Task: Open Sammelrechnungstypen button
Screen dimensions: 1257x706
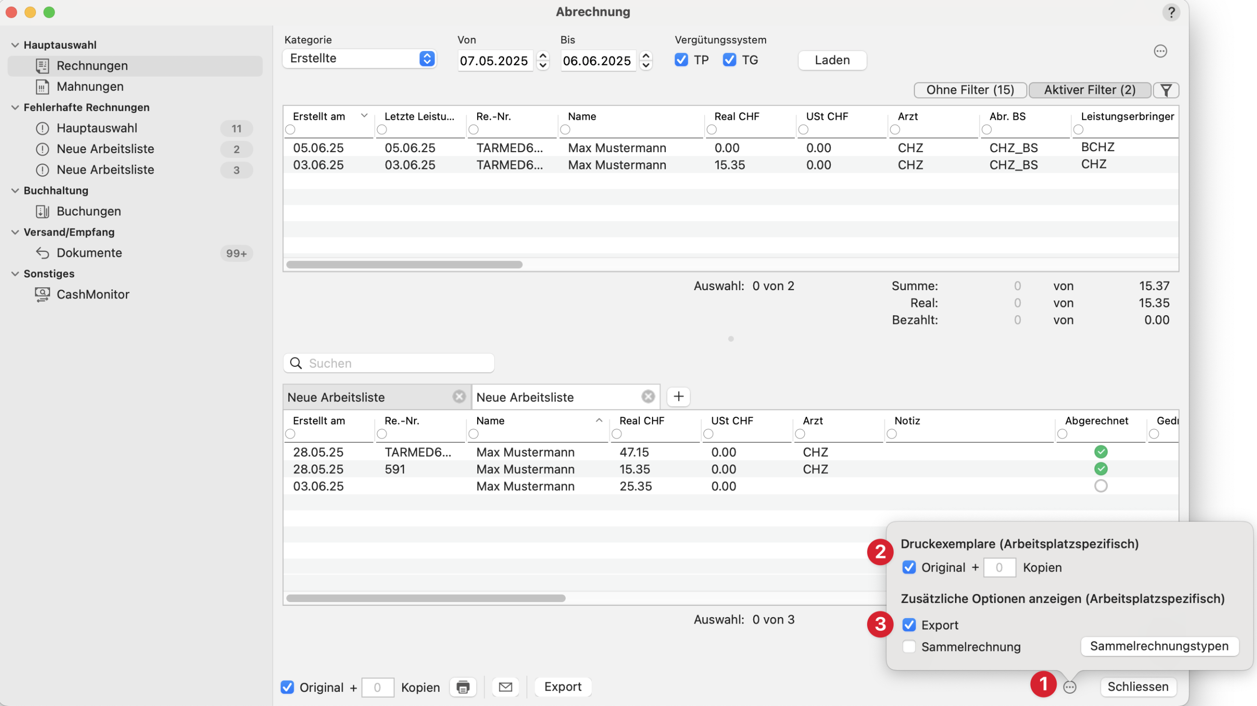Action: pos(1159,646)
